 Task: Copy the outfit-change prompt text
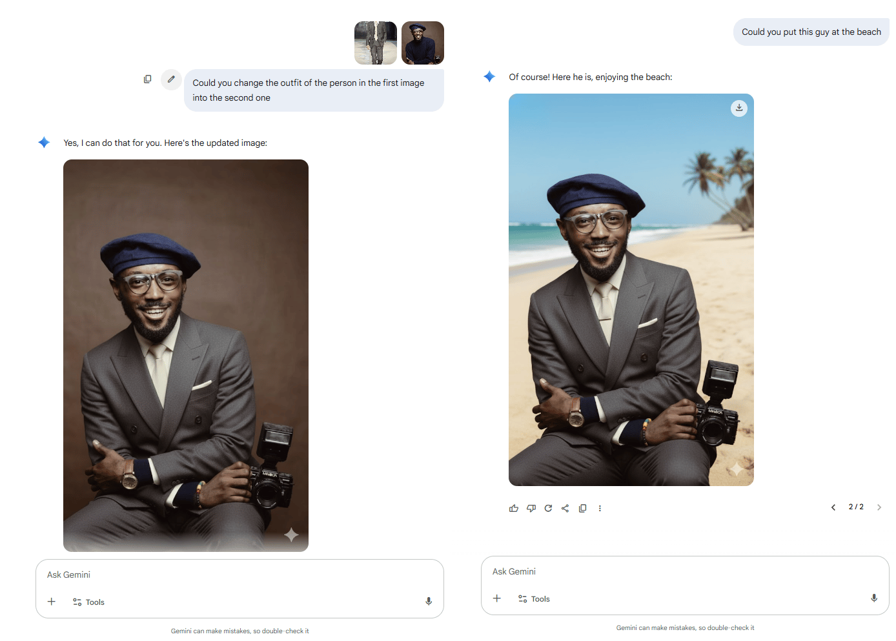point(148,79)
